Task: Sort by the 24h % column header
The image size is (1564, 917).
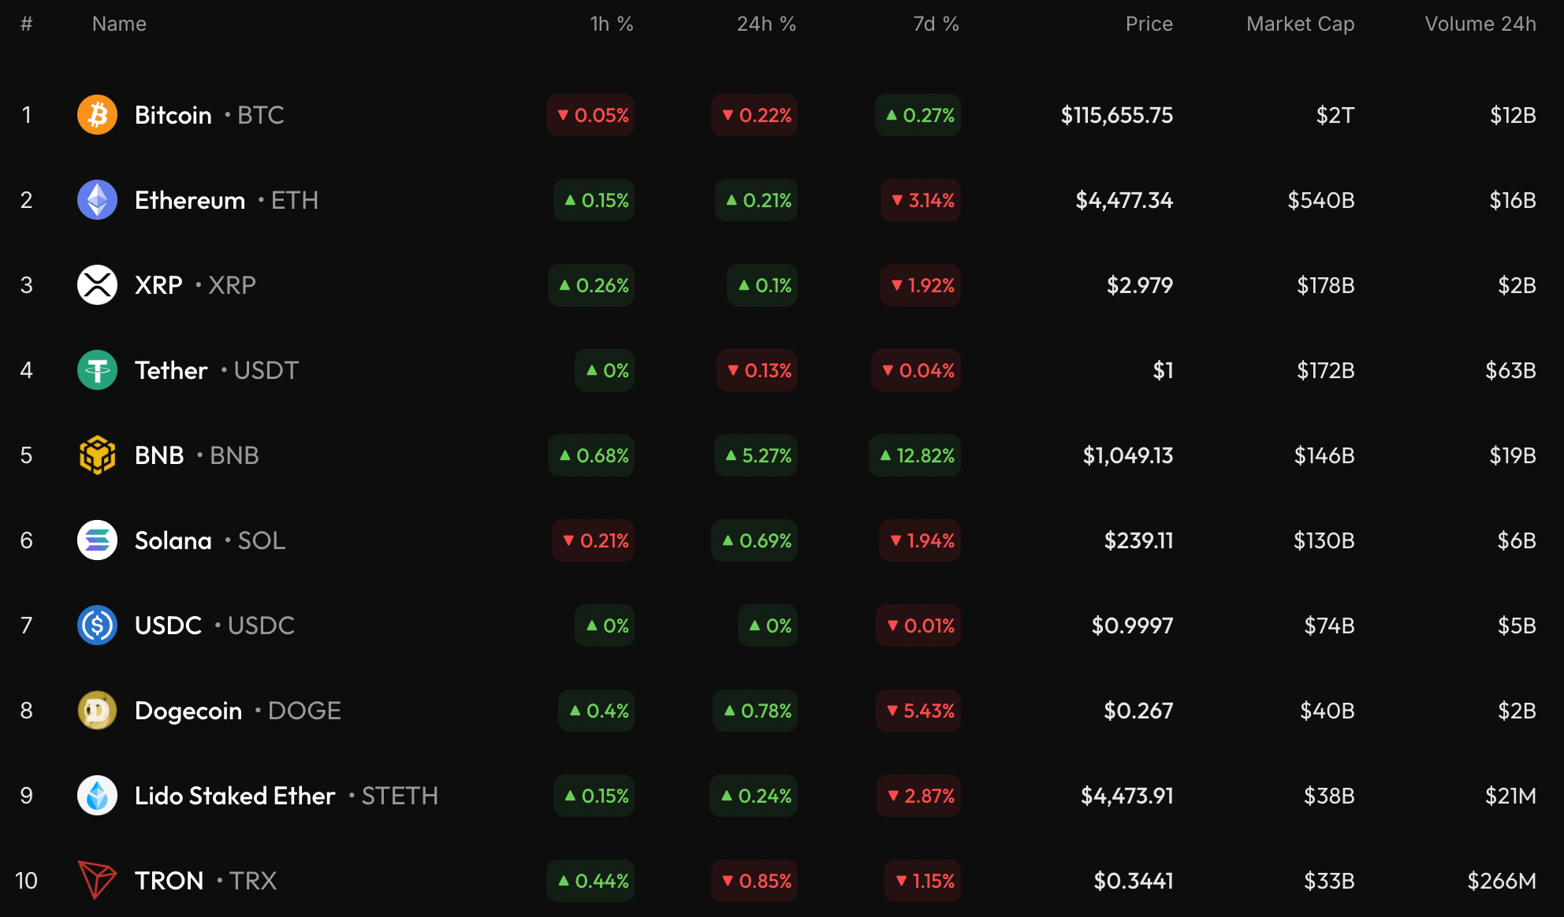Action: pos(765,24)
